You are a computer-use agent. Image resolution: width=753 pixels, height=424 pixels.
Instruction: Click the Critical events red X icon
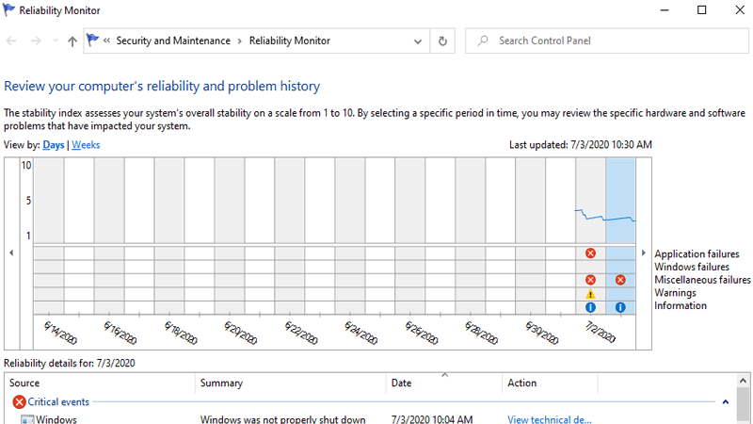click(19, 402)
